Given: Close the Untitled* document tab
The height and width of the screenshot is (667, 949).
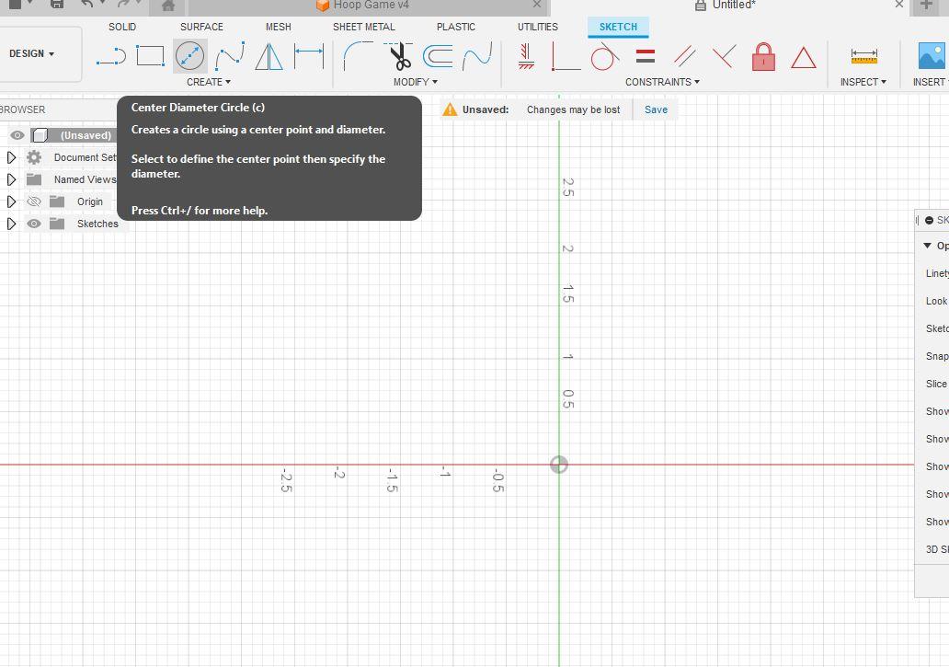Looking at the screenshot, I should (x=899, y=5).
